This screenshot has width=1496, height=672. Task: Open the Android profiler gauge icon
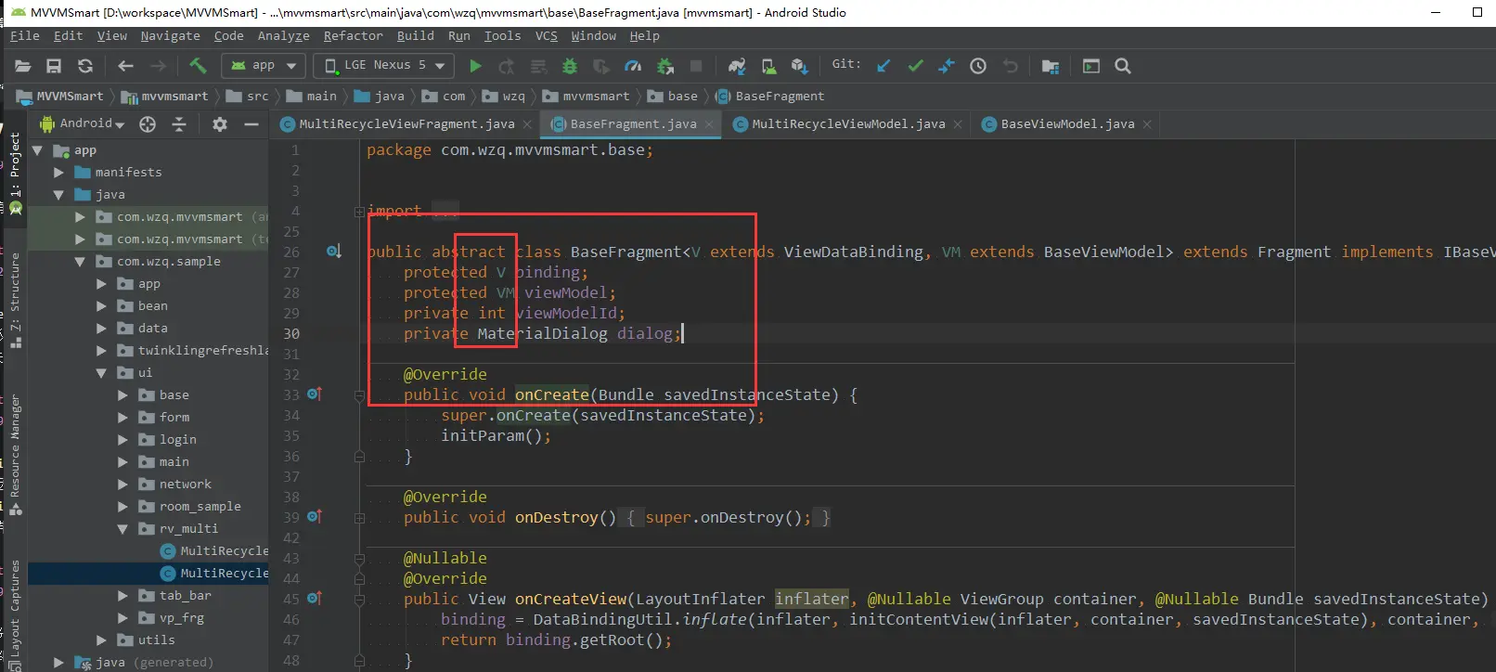pos(633,66)
